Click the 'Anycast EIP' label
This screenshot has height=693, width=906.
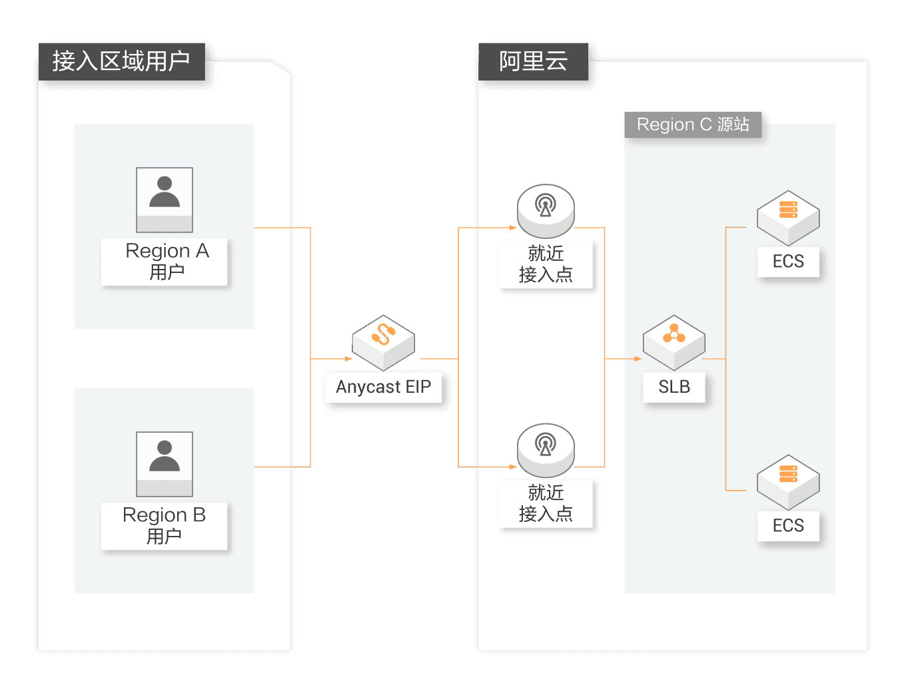384,387
